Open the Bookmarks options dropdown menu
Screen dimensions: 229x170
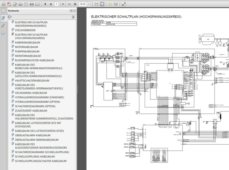click(x=10, y=17)
